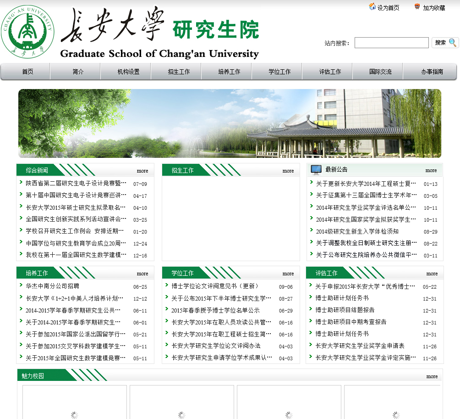Open notice 关于更新长安大学2014年工程硕士复

[366, 184]
